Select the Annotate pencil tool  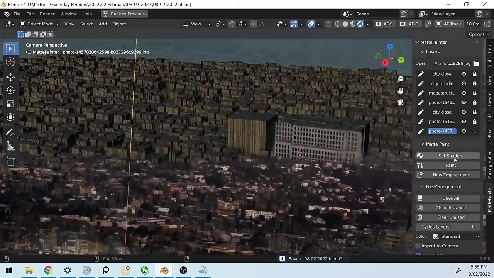coord(10,133)
